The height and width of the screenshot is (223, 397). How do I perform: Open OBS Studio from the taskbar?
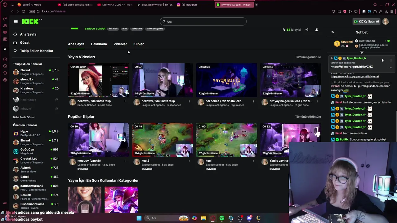[240, 218]
